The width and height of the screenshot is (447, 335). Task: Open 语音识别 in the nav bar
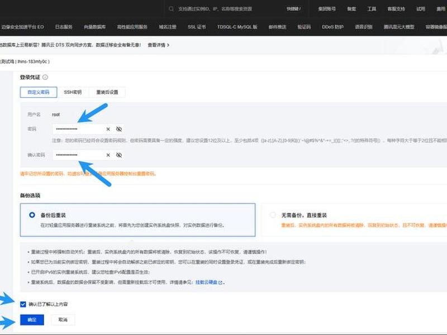click(364, 27)
